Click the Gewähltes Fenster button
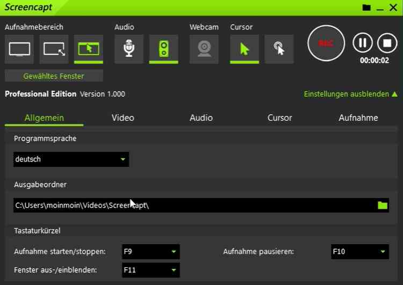 point(54,76)
